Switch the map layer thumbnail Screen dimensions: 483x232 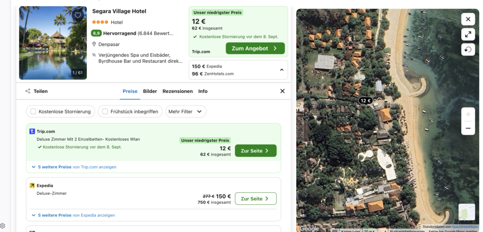(466, 212)
